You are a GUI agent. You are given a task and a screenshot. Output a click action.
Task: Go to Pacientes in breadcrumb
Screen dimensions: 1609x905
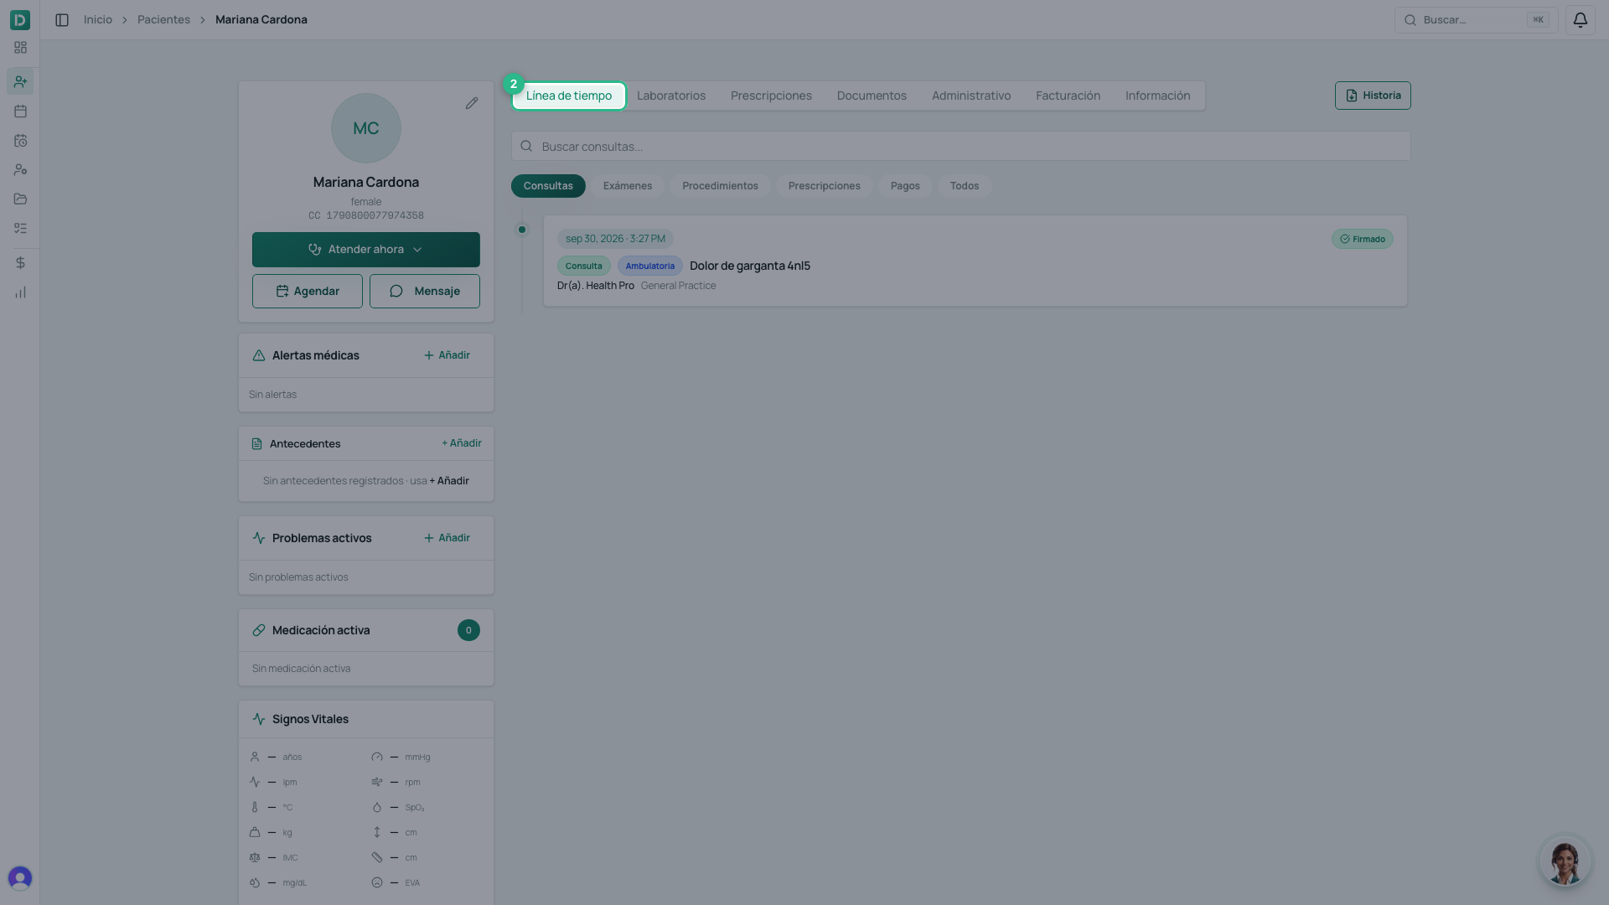pyautogui.click(x=163, y=20)
